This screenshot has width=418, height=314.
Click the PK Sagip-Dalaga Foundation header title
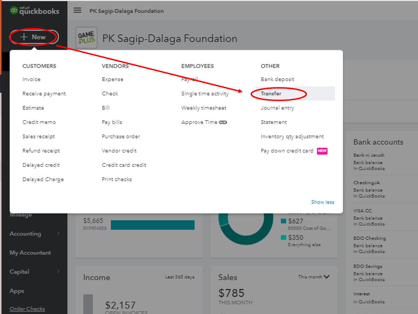tap(170, 38)
